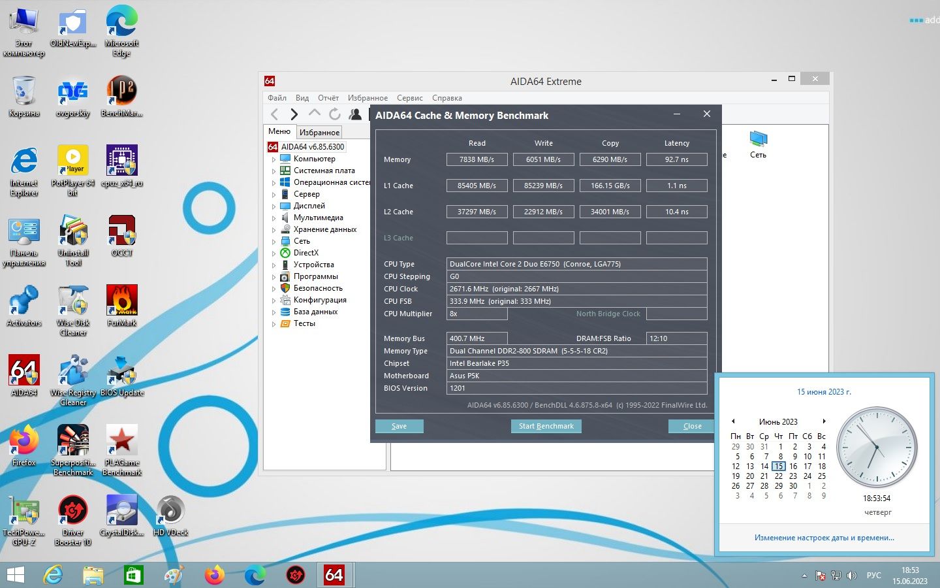Viewport: 940px width, 588px height.
Task: Expand the Компьютер tree node
Action: tap(274, 159)
